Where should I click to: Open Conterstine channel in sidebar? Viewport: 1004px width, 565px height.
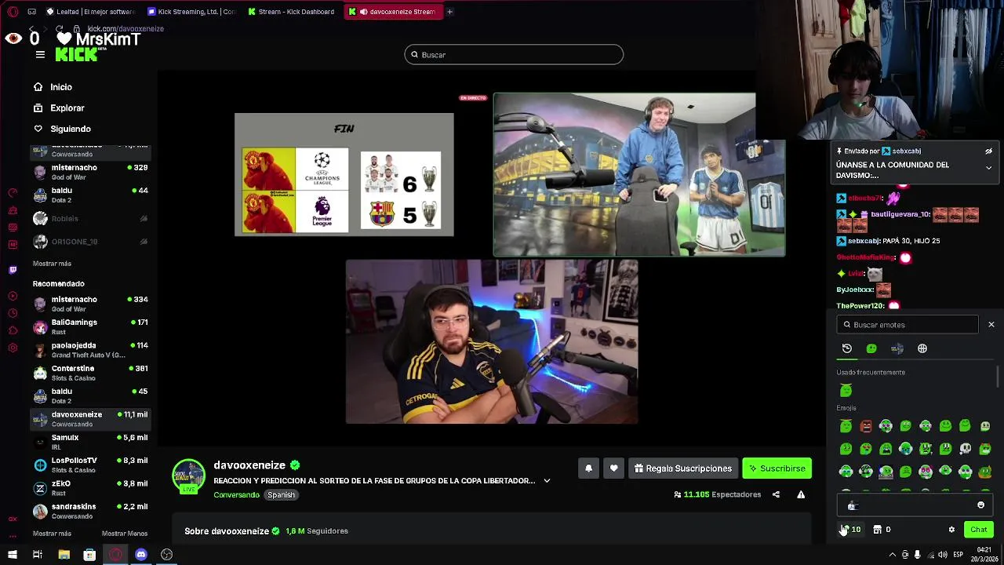pos(90,373)
